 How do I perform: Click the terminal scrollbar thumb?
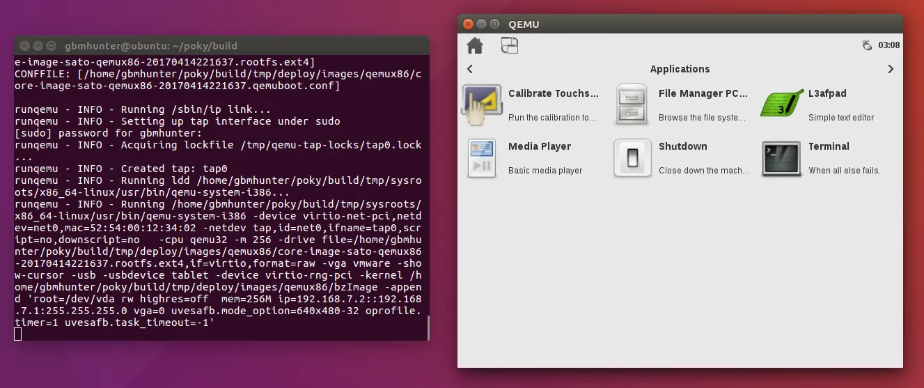point(428,327)
